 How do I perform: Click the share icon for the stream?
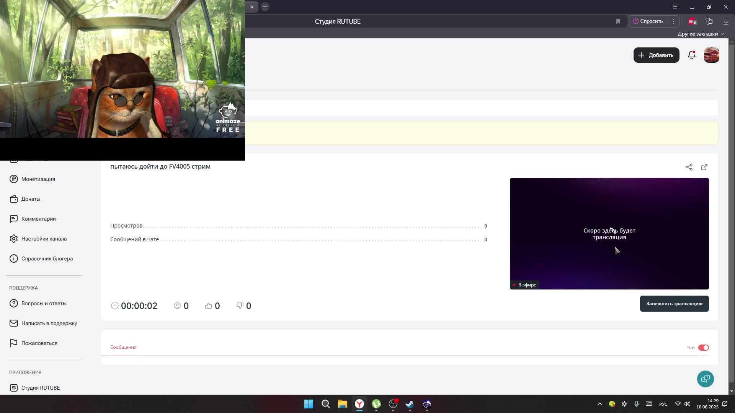[689, 167]
